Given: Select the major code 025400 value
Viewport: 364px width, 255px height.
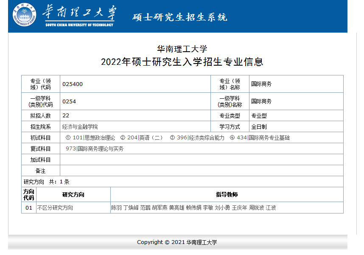Looking at the screenshot, I should click(73, 84).
